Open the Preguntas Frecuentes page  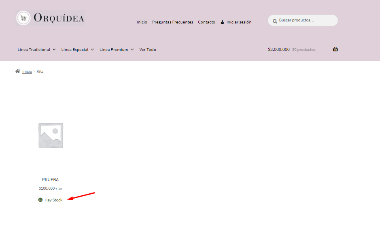point(172,22)
